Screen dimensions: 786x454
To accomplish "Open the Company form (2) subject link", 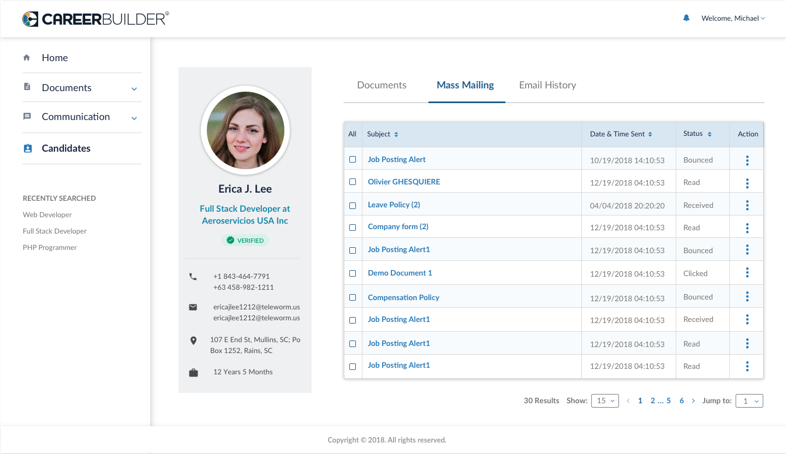I will click(398, 226).
